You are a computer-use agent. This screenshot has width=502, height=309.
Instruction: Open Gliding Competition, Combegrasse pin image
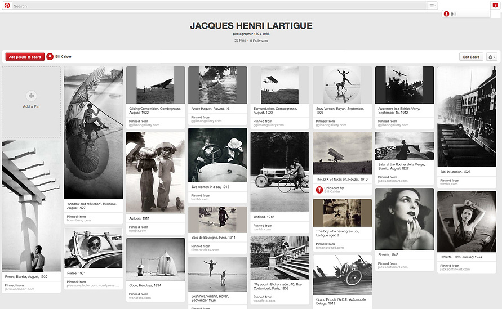click(x=156, y=85)
